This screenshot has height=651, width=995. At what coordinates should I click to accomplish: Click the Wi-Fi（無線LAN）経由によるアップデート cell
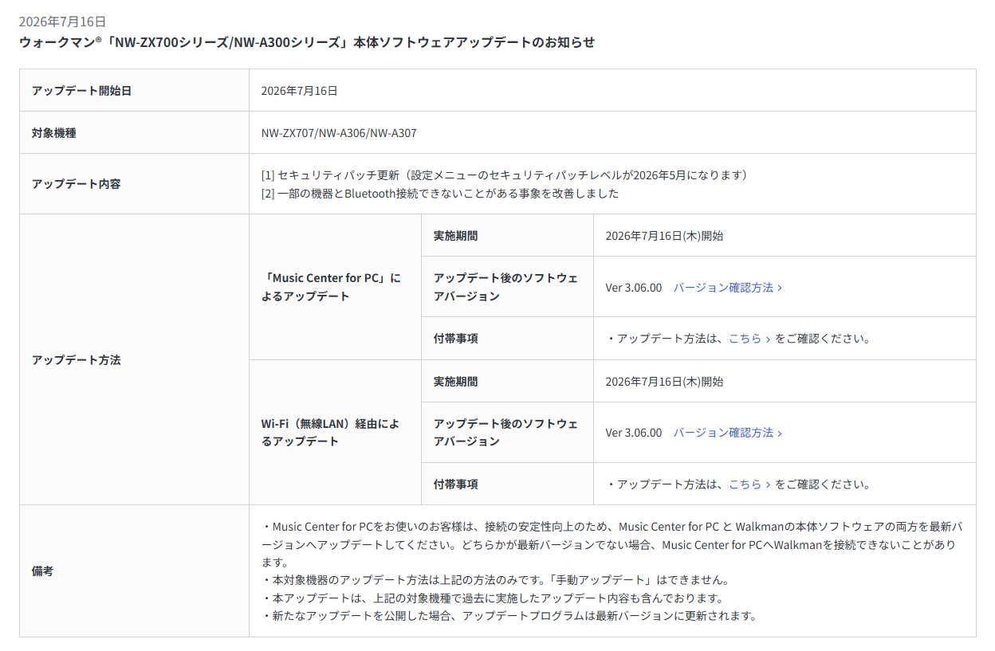[x=335, y=433]
